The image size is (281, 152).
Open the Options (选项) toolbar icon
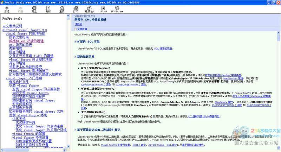pyautogui.click(x=89, y=9)
